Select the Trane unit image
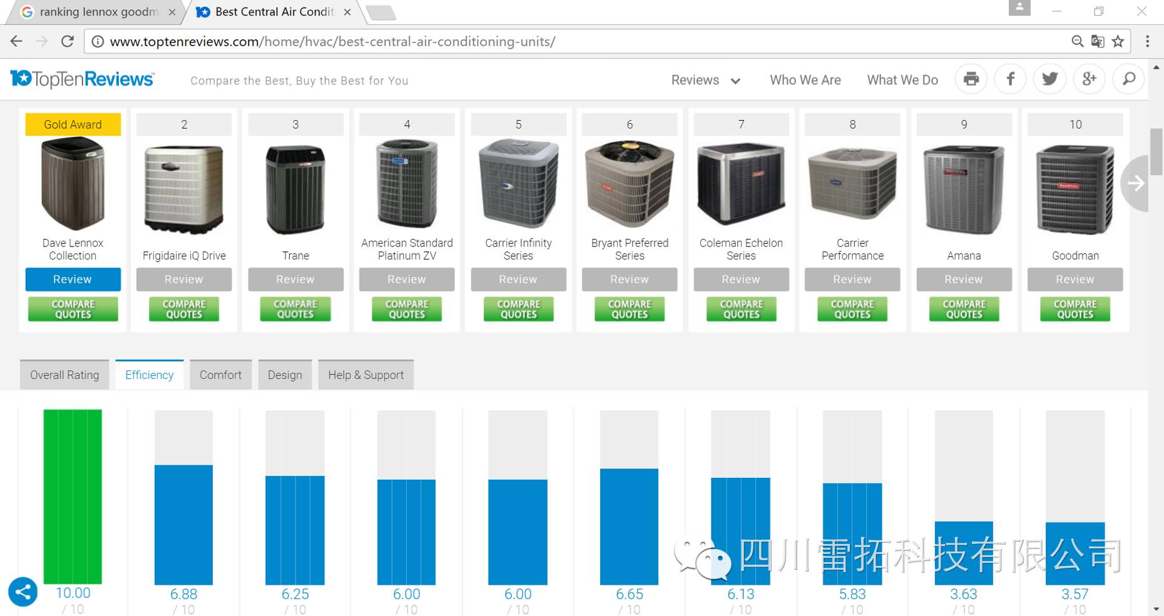 (x=295, y=189)
